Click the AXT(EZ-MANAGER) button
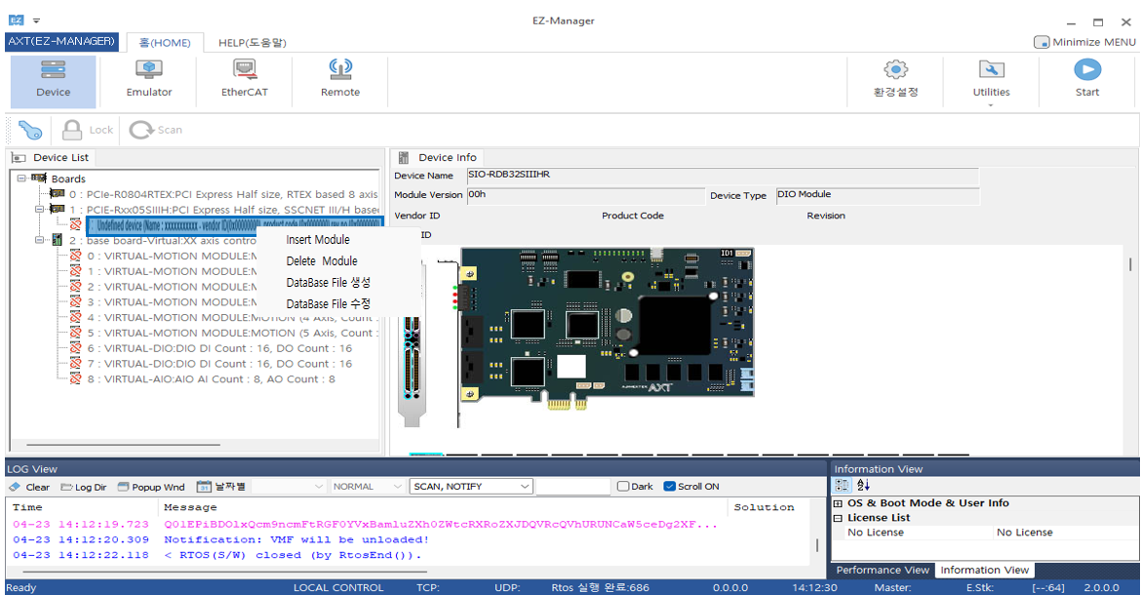Image resolution: width=1141 pixels, height=595 pixels. pyautogui.click(x=61, y=42)
